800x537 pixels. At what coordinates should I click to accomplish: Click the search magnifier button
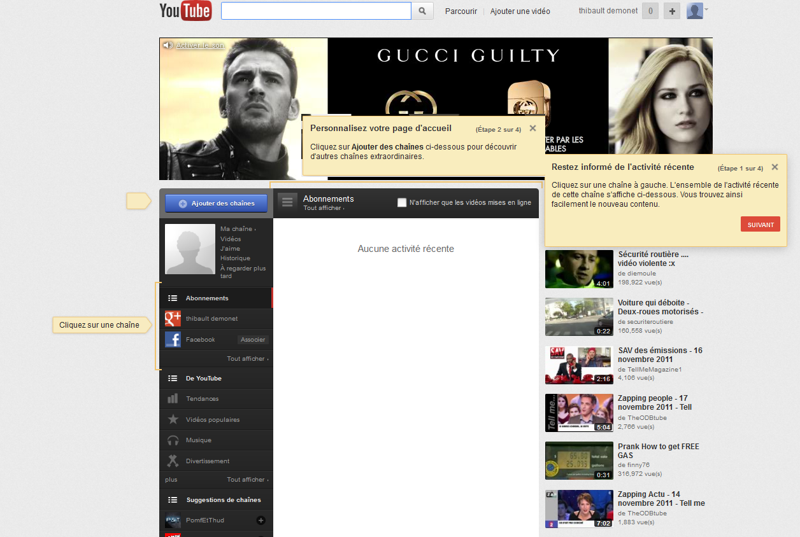click(422, 11)
